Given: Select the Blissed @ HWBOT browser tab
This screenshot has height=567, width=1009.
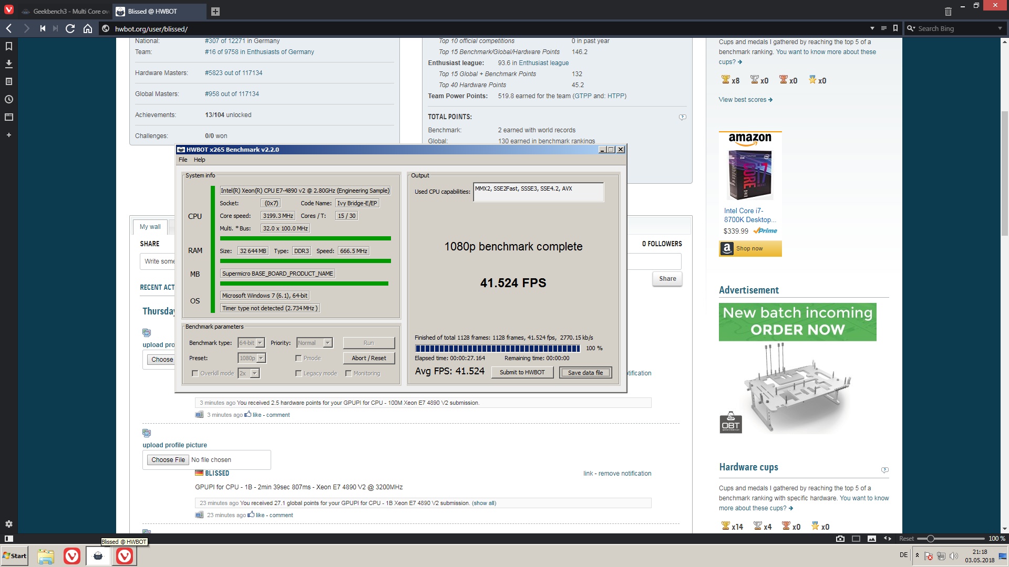Looking at the screenshot, I should click(x=159, y=11).
